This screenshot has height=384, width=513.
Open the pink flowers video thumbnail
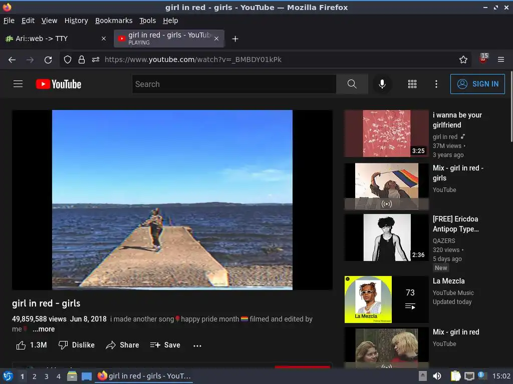point(386,133)
